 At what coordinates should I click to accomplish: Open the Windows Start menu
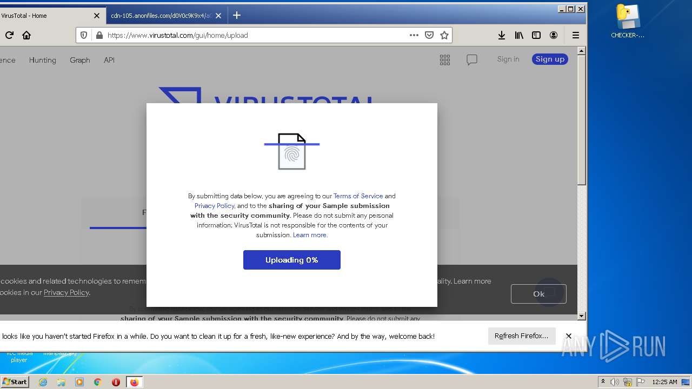15,382
